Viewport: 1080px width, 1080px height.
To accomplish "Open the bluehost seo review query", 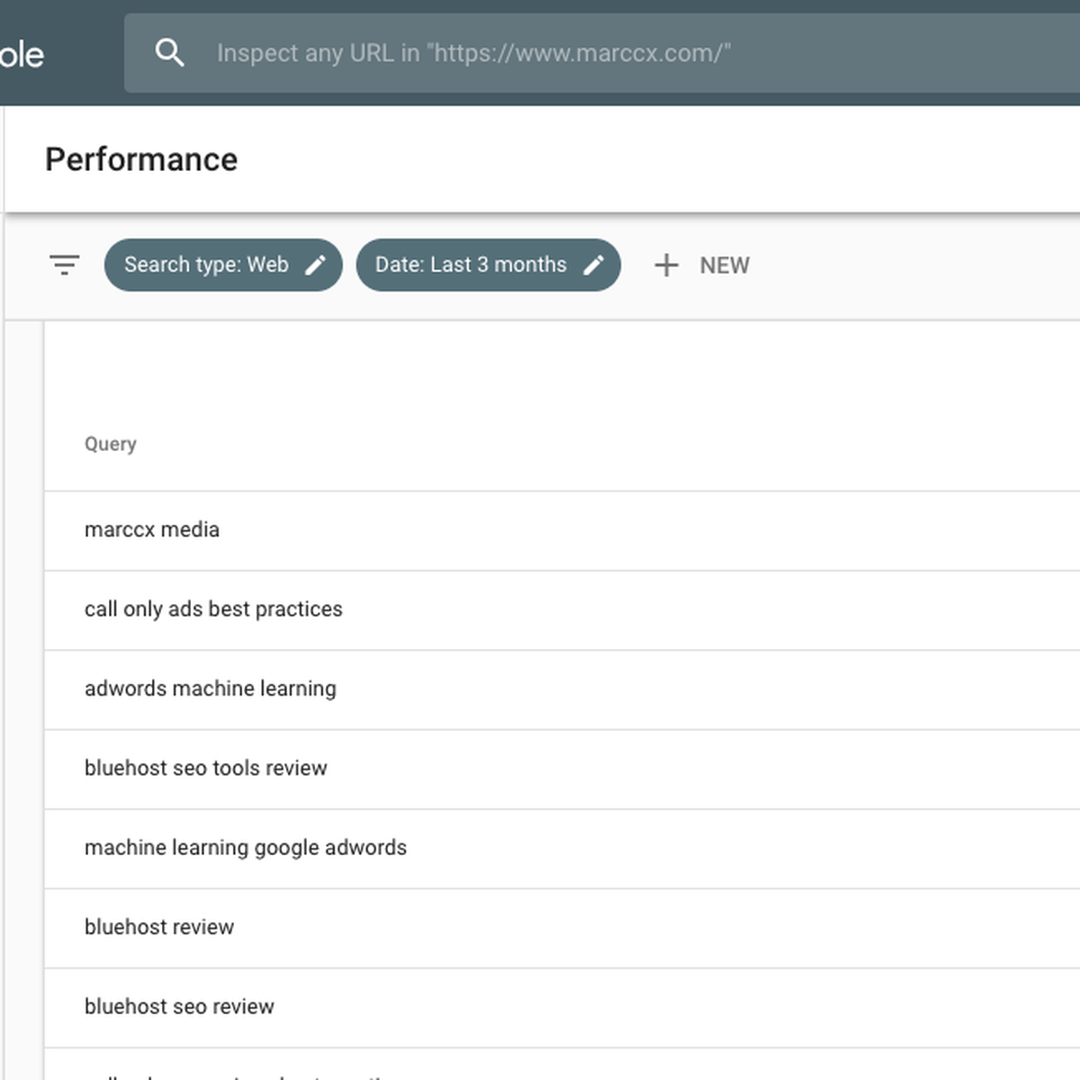I will (x=562, y=1007).
